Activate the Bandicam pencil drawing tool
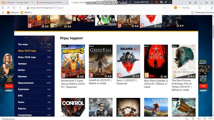214x120 pixels. pos(166,2)
